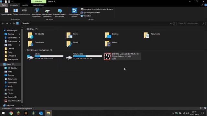Switch to the Laufwerktools tab

pos(38,5)
